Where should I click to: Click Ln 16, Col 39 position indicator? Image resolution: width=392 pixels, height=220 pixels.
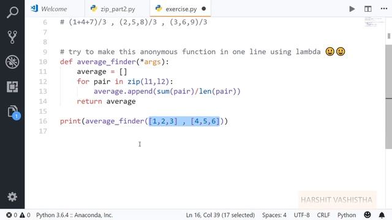(x=221, y=215)
